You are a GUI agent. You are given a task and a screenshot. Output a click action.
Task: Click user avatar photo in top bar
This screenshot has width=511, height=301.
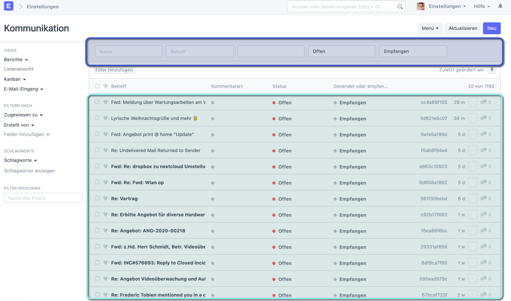(x=421, y=6)
